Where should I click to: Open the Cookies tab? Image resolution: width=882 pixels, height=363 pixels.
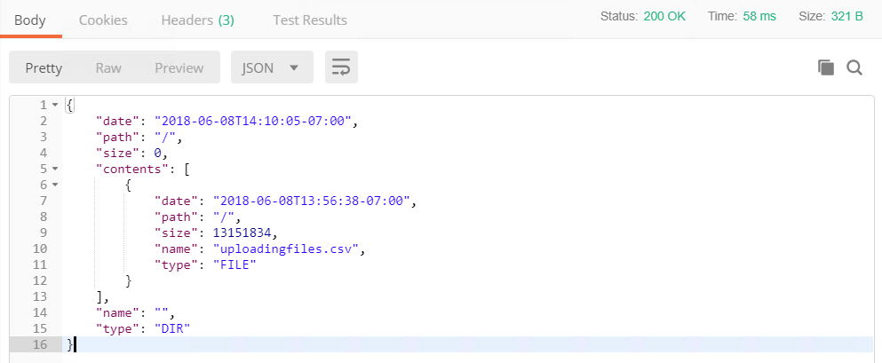[x=103, y=20]
